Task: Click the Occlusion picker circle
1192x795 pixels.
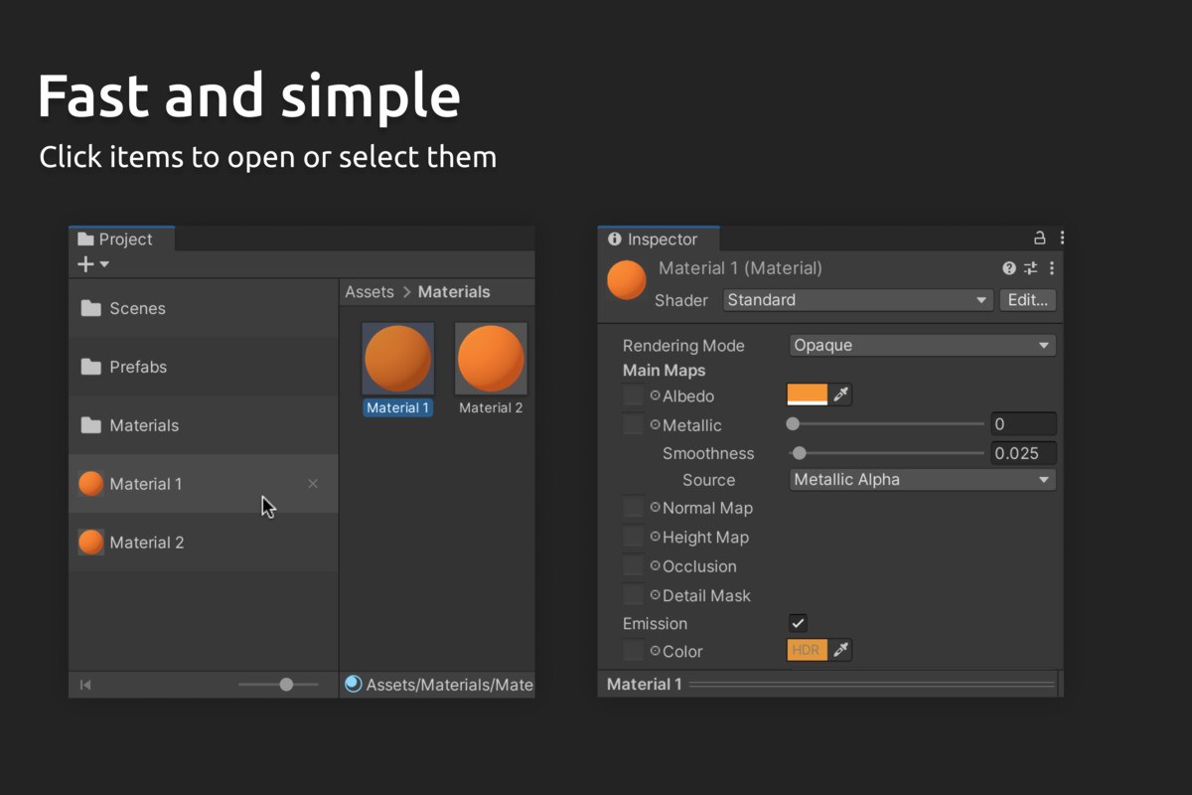Action: coord(655,565)
